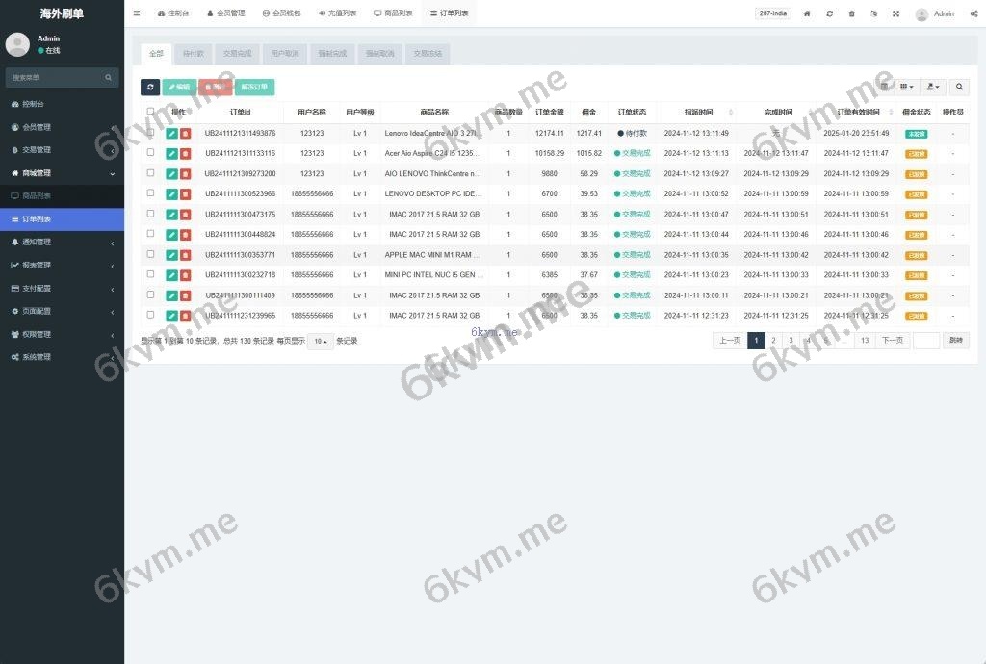Click the 解冻订单 button
Image resolution: width=986 pixels, height=664 pixels.
pos(254,87)
